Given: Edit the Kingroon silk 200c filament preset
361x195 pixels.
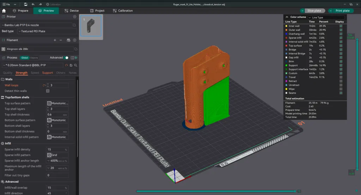Looking at the screenshot, I should tap(76, 49).
